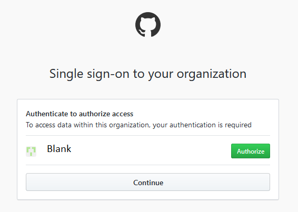
Task: Click the text To access data within this organization
Action: pos(87,125)
